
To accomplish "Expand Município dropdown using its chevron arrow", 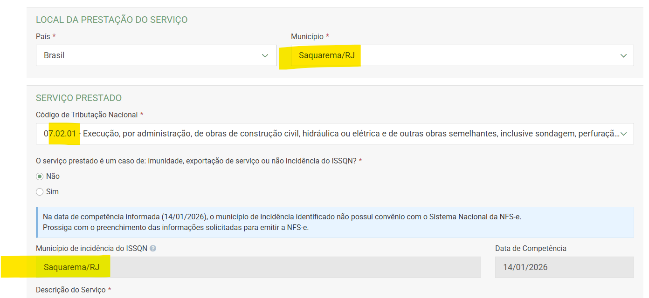I will (x=623, y=55).
